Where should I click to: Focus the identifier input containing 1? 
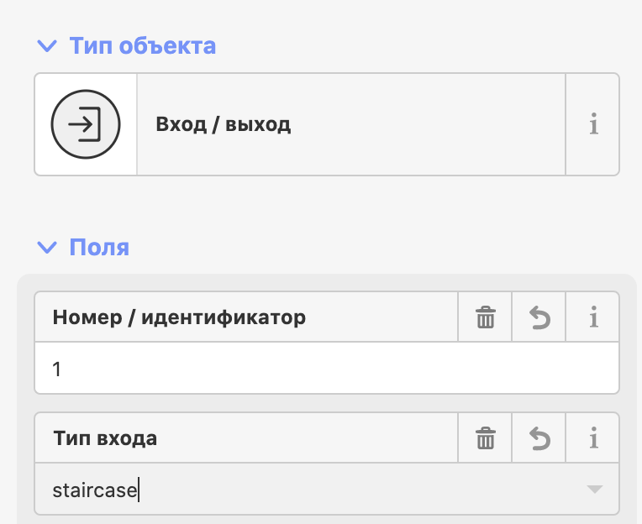click(x=327, y=368)
